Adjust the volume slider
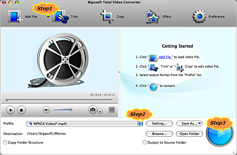 coord(62,110)
